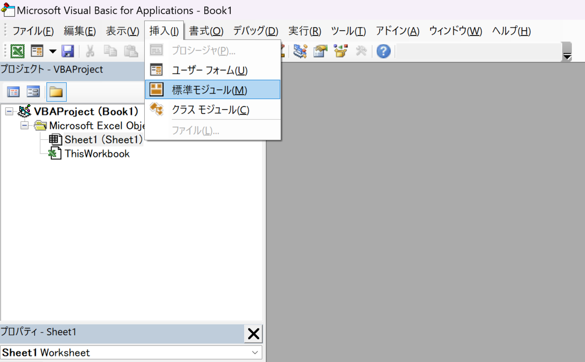Open the Sheet1 Worksheet object dropdown
The width and height of the screenshot is (585, 362).
pyautogui.click(x=255, y=352)
